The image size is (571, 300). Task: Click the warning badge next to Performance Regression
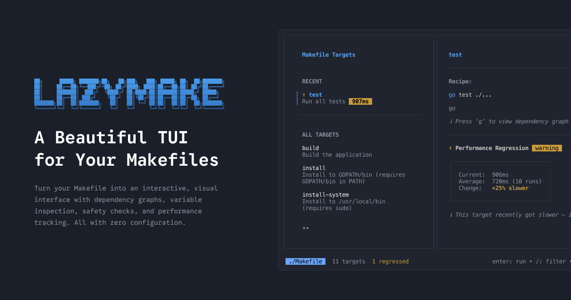tap(547, 148)
